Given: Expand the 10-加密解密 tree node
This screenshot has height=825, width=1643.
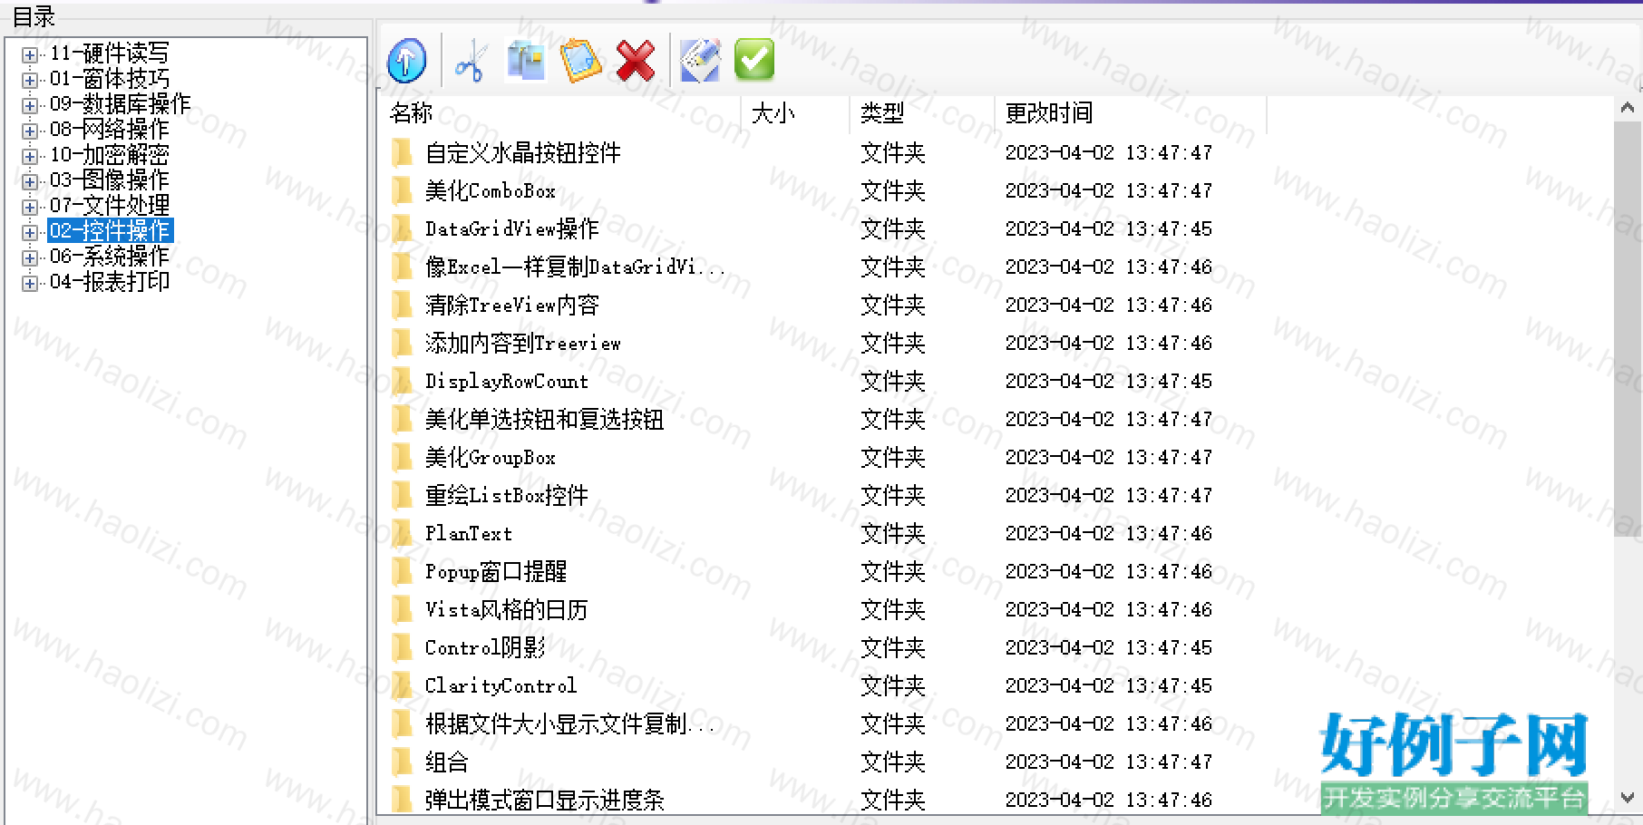Looking at the screenshot, I should (x=30, y=156).
